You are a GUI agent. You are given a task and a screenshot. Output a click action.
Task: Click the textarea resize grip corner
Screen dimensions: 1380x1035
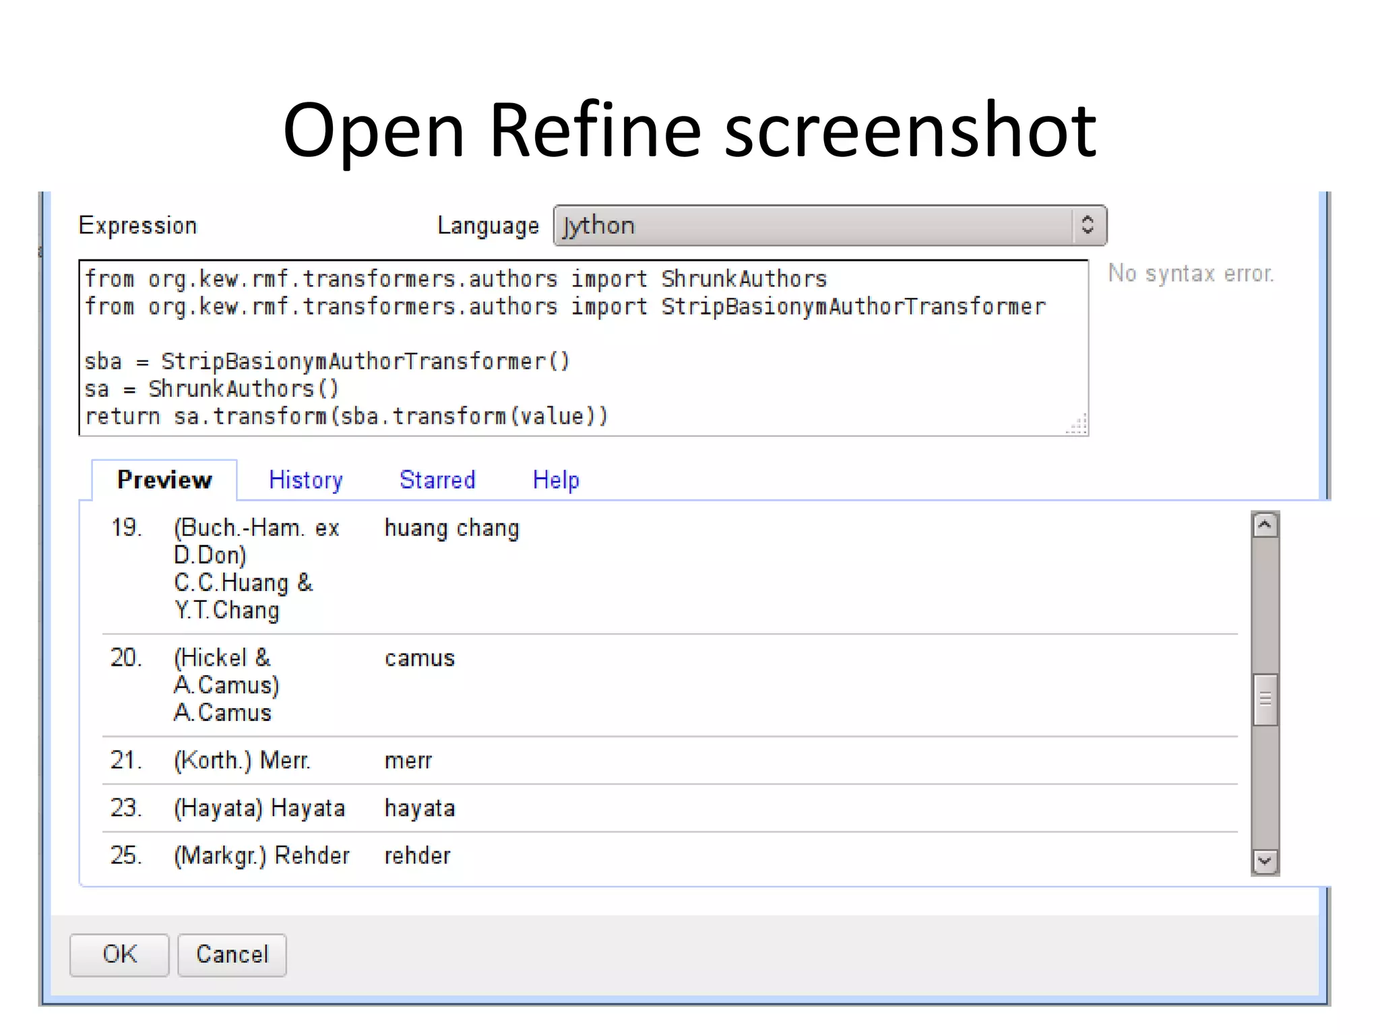1077,425
